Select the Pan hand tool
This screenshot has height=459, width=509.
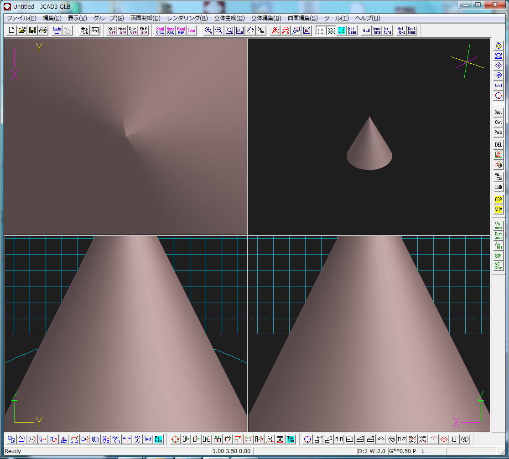[250, 31]
